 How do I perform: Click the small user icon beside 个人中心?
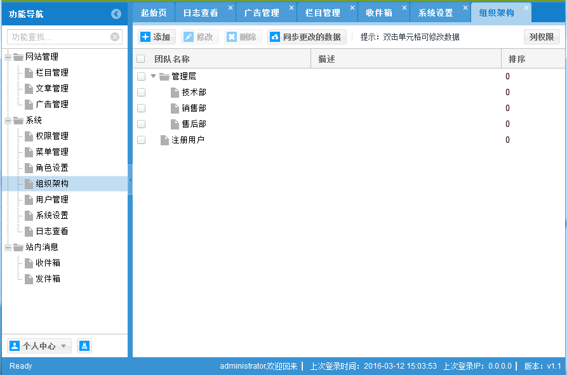click(84, 346)
